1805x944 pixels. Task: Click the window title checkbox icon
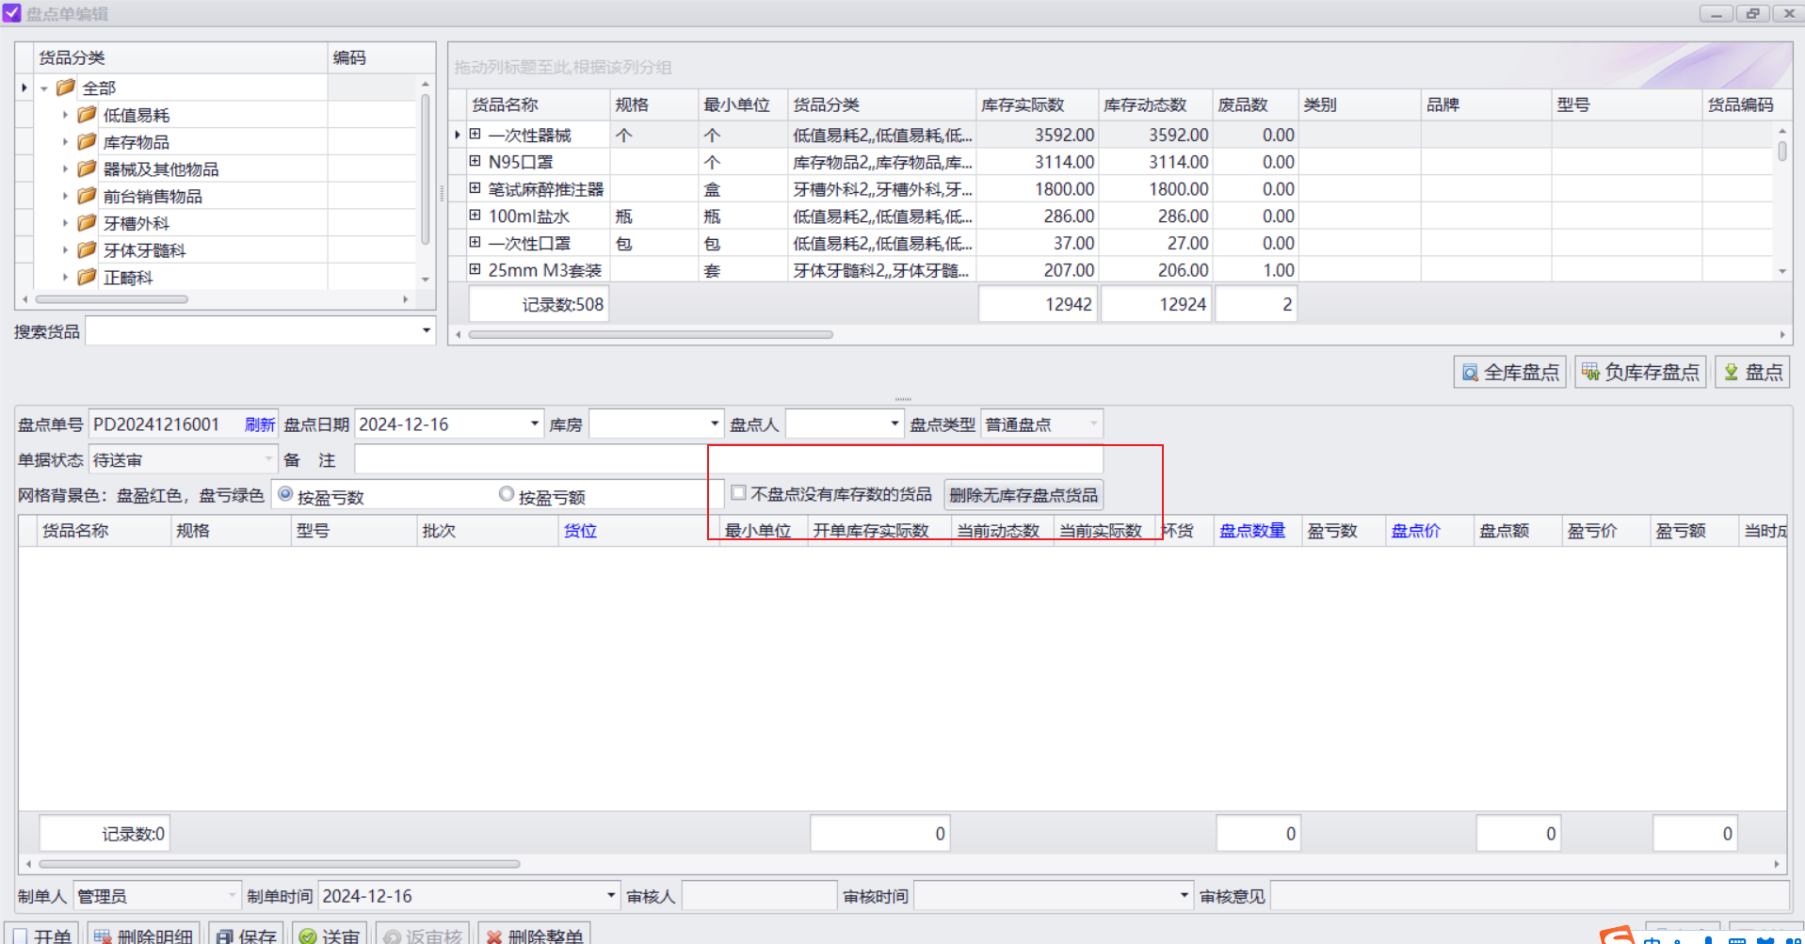click(11, 13)
